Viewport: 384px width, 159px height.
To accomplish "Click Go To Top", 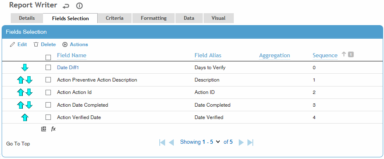I will [x=18, y=144].
